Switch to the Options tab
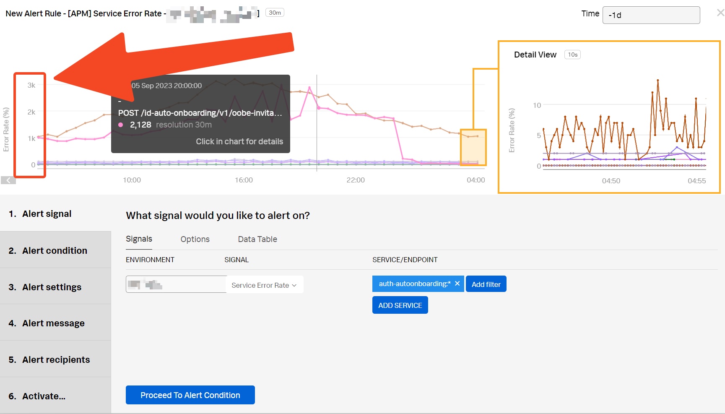725x414 pixels. [x=195, y=239]
